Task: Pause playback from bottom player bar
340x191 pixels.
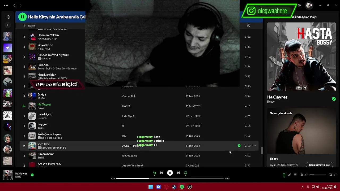Action: [170, 173]
